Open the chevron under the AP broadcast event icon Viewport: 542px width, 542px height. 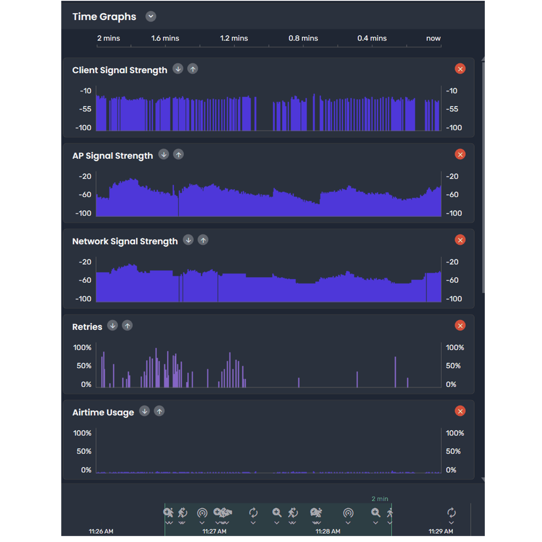pos(202,523)
